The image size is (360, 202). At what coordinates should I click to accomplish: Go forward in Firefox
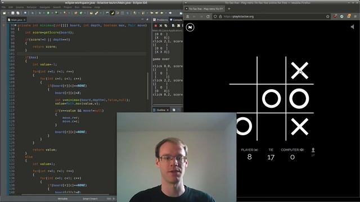click(x=201, y=16)
